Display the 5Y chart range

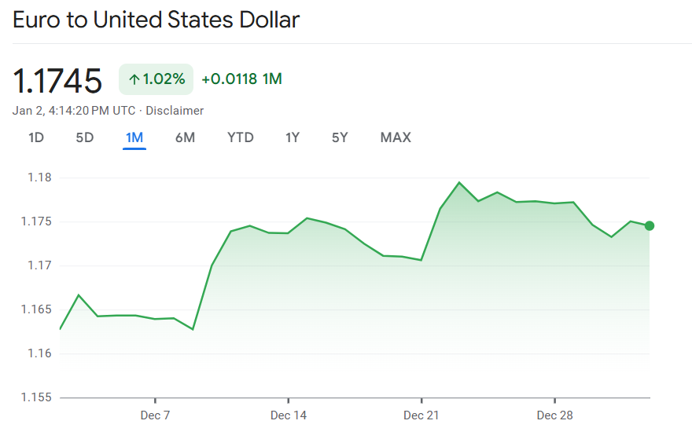[340, 137]
